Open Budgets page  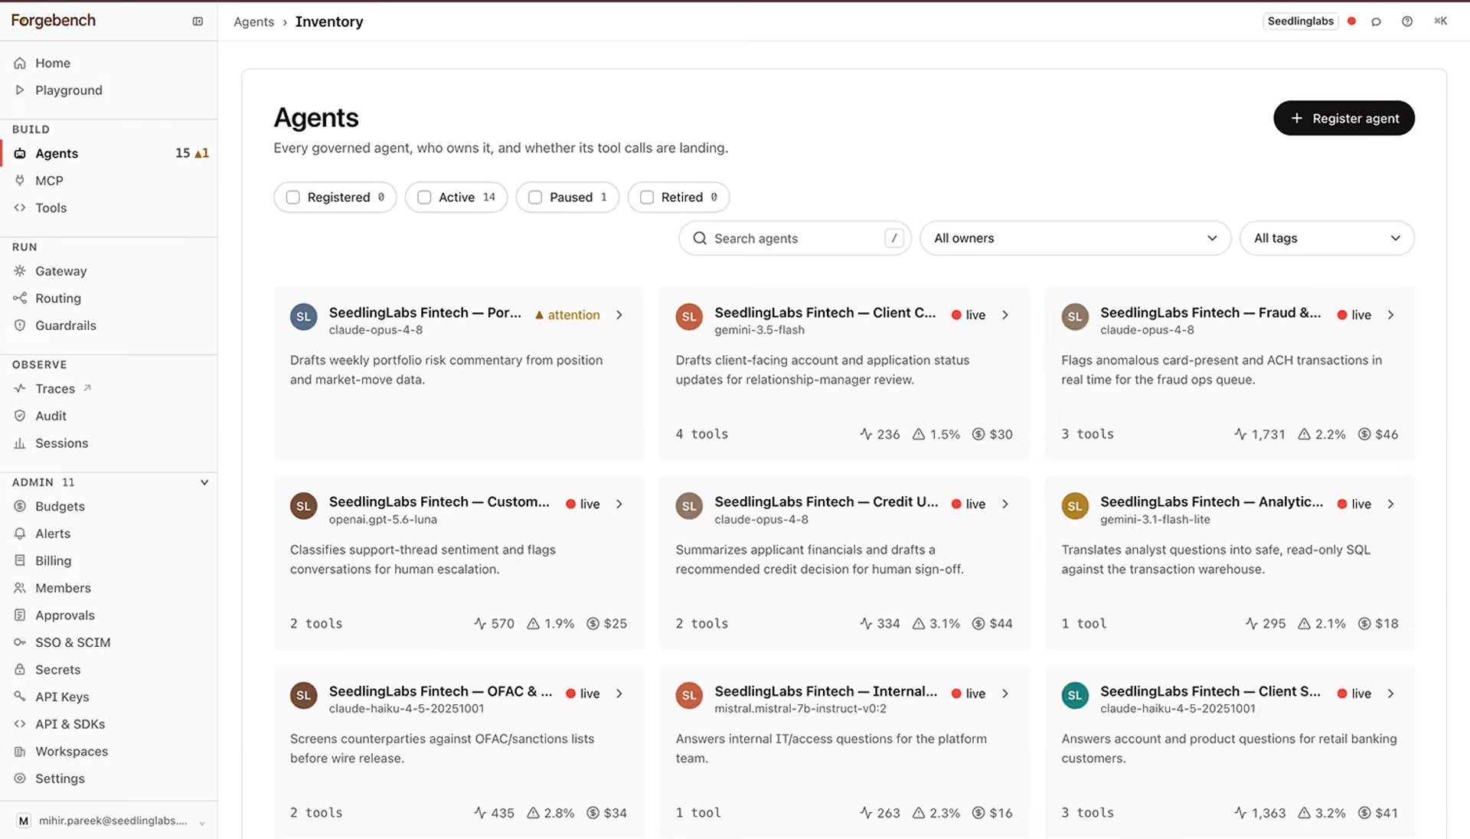(60, 506)
